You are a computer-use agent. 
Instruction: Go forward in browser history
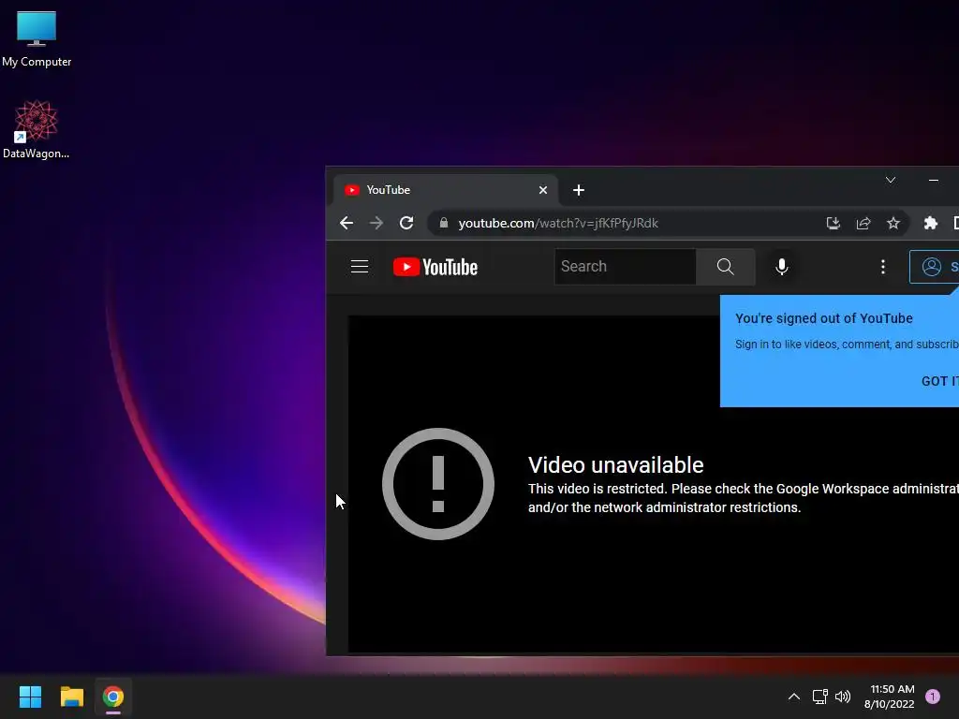pos(376,223)
